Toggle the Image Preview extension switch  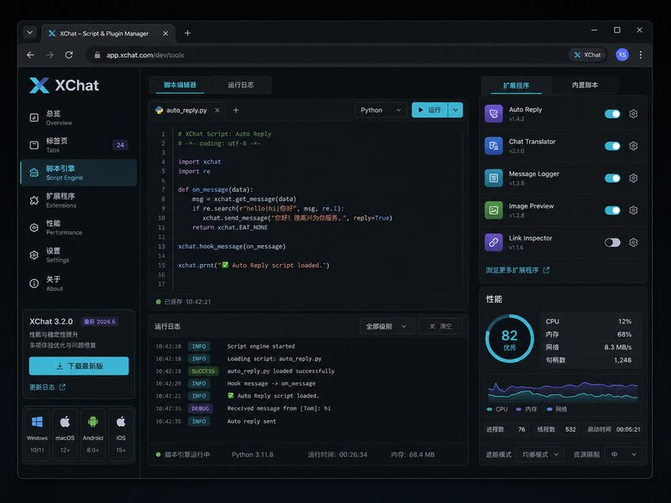click(612, 210)
